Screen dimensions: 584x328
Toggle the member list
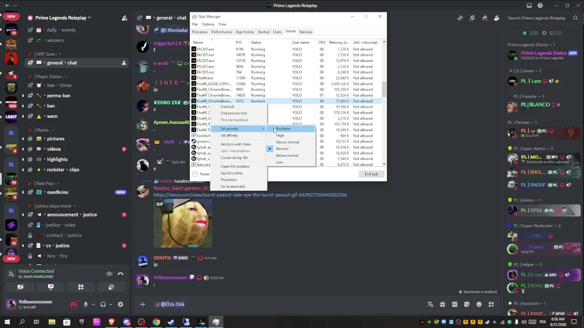click(x=496, y=18)
